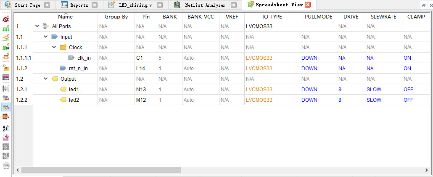This screenshot has height=177, width=433.
Task: Close the Spreadsheet View tab
Action: tap(308, 5)
